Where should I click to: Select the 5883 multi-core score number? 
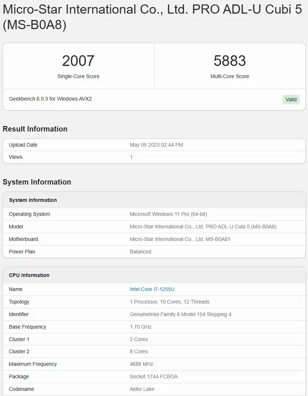tap(229, 61)
